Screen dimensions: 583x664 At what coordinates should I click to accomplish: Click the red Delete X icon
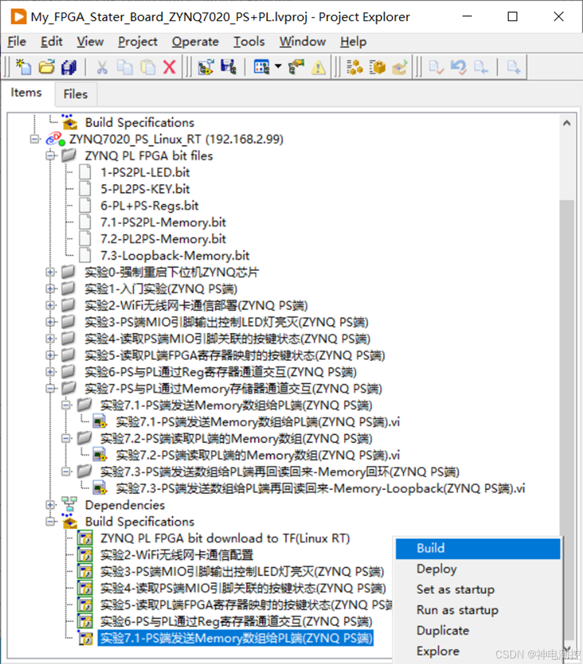[x=170, y=67]
